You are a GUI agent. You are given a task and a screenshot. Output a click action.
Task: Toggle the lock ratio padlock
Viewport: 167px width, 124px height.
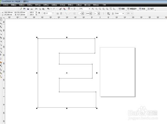tap(39, 13)
